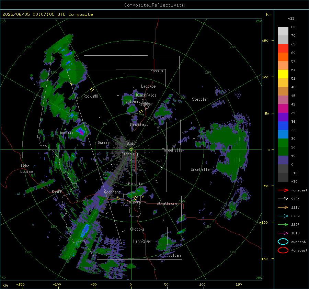Click yellow diamond marker below RedDeer label

click(x=141, y=112)
